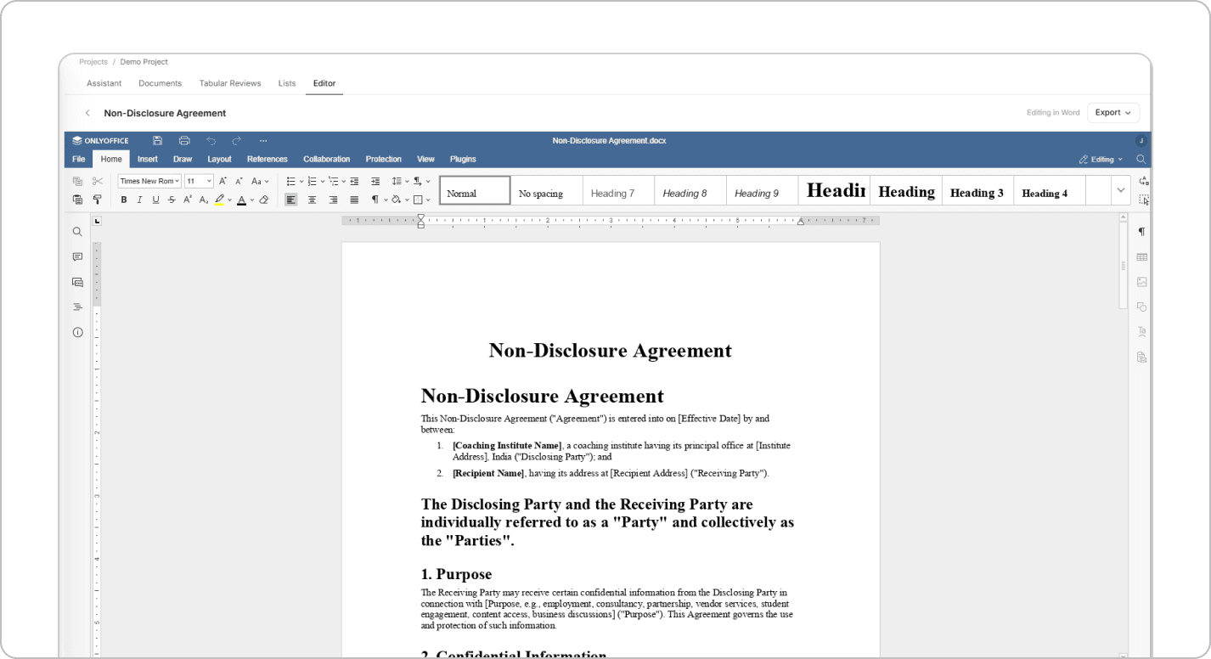Activate the Select tool below the Replace icon
The image size is (1211, 659).
tap(1144, 200)
